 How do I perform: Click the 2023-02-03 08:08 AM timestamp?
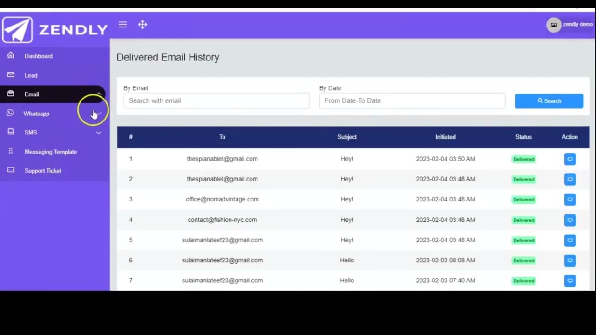(446, 260)
